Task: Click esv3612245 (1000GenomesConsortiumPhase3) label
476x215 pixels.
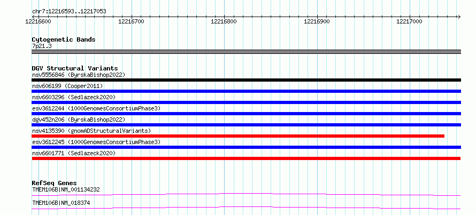Action: pyautogui.click(x=96, y=142)
